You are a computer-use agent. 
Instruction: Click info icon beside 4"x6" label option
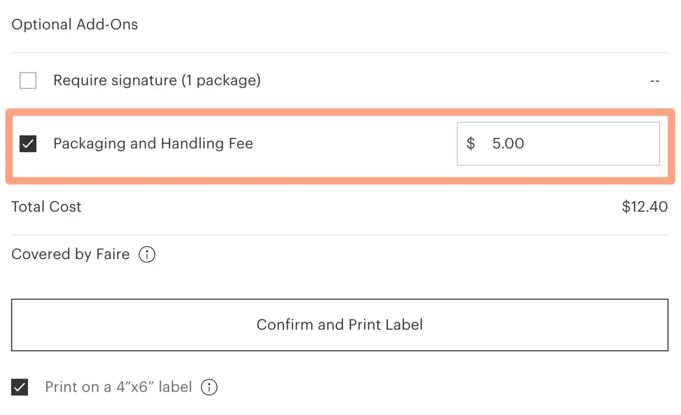(x=209, y=387)
